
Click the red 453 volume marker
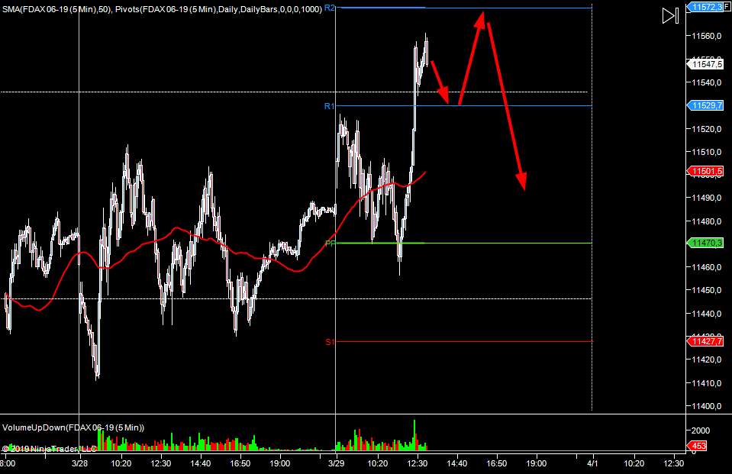click(x=700, y=447)
